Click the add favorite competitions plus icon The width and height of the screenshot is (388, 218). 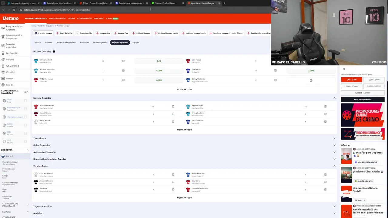(x=25, y=92)
